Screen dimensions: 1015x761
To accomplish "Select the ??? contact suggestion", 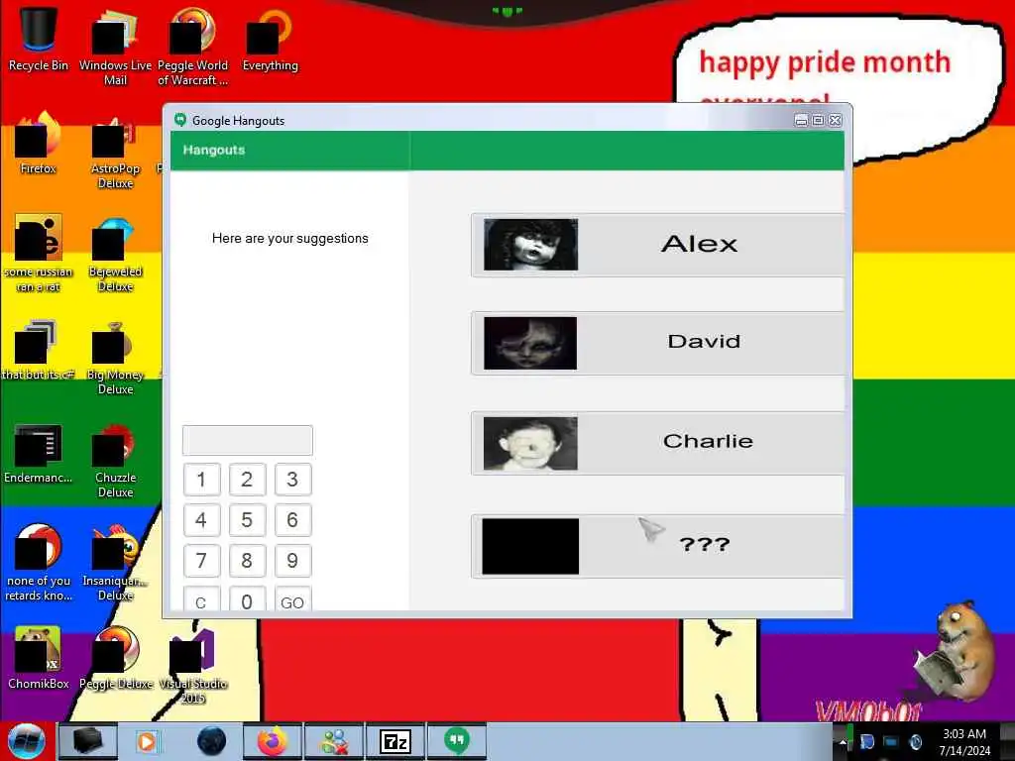I will (x=658, y=546).
